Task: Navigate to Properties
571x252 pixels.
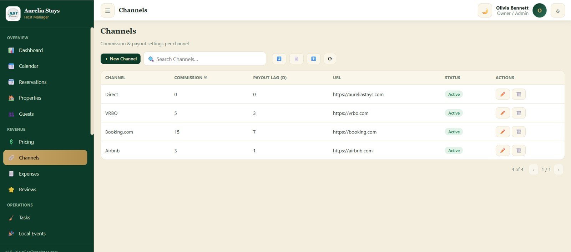Action: (x=45, y=98)
